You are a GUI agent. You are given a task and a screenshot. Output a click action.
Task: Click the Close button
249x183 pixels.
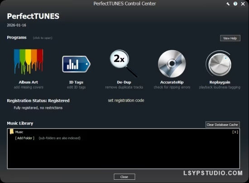[124, 177]
